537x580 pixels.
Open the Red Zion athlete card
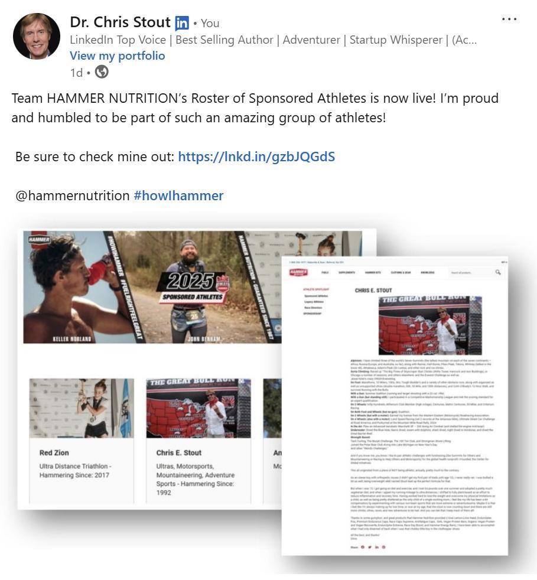[x=82, y=440]
